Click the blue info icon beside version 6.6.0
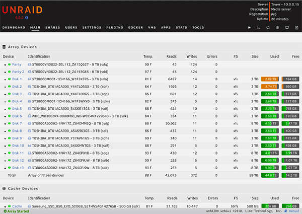The height and width of the screenshot is (214, 302). tap(27, 18)
